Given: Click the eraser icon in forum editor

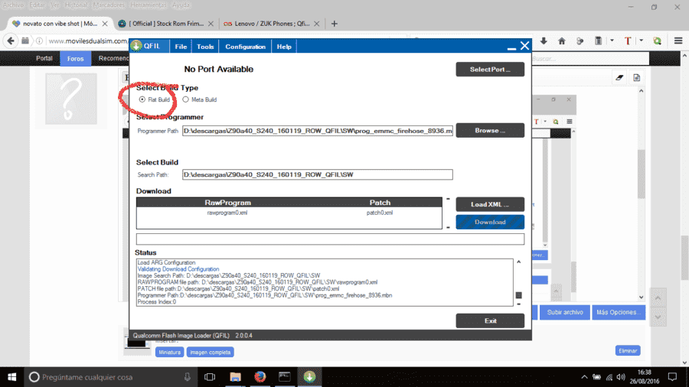Looking at the screenshot, I should pos(619,78).
